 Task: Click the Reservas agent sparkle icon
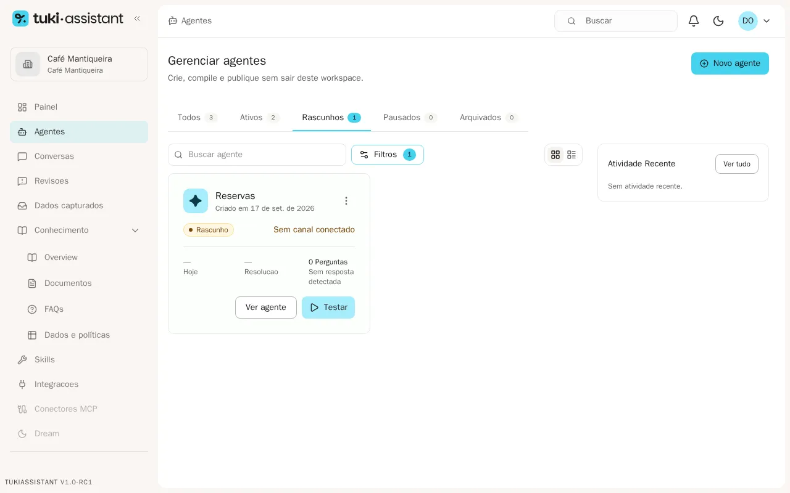196,201
